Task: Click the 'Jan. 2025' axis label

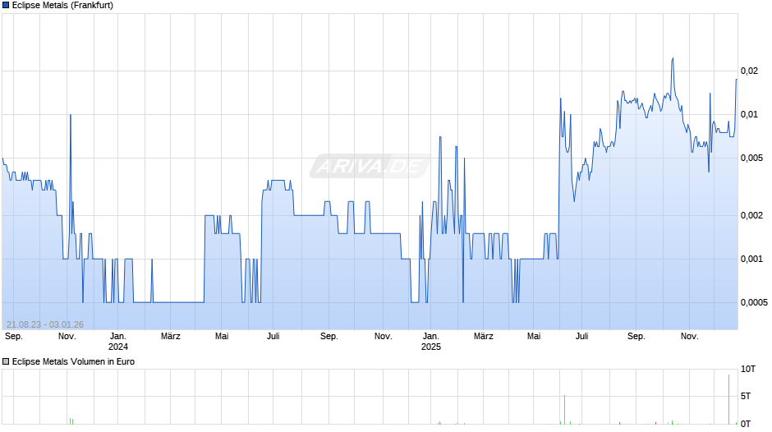Action: click(431, 342)
